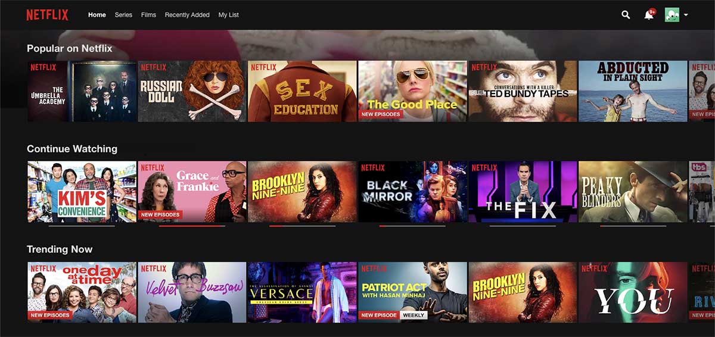Open the Series menu item
The image size is (715, 337).
click(123, 15)
